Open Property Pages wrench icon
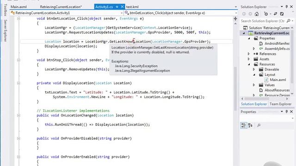 tap(259, 125)
